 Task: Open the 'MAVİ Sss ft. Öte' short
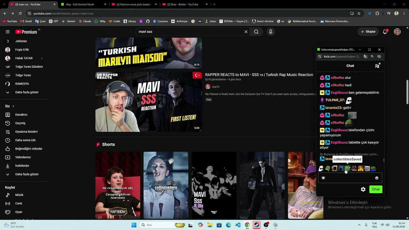click(x=214, y=185)
